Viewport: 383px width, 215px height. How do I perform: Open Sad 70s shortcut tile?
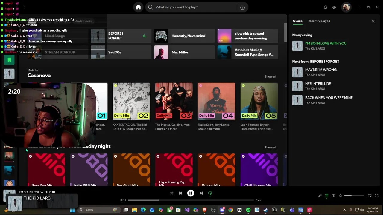(x=121, y=52)
